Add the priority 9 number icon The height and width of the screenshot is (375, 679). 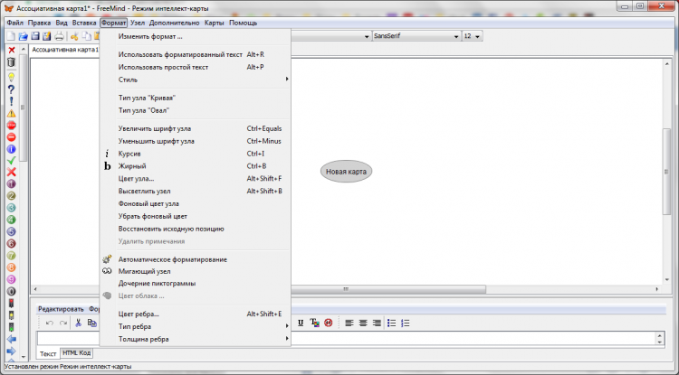(12, 279)
